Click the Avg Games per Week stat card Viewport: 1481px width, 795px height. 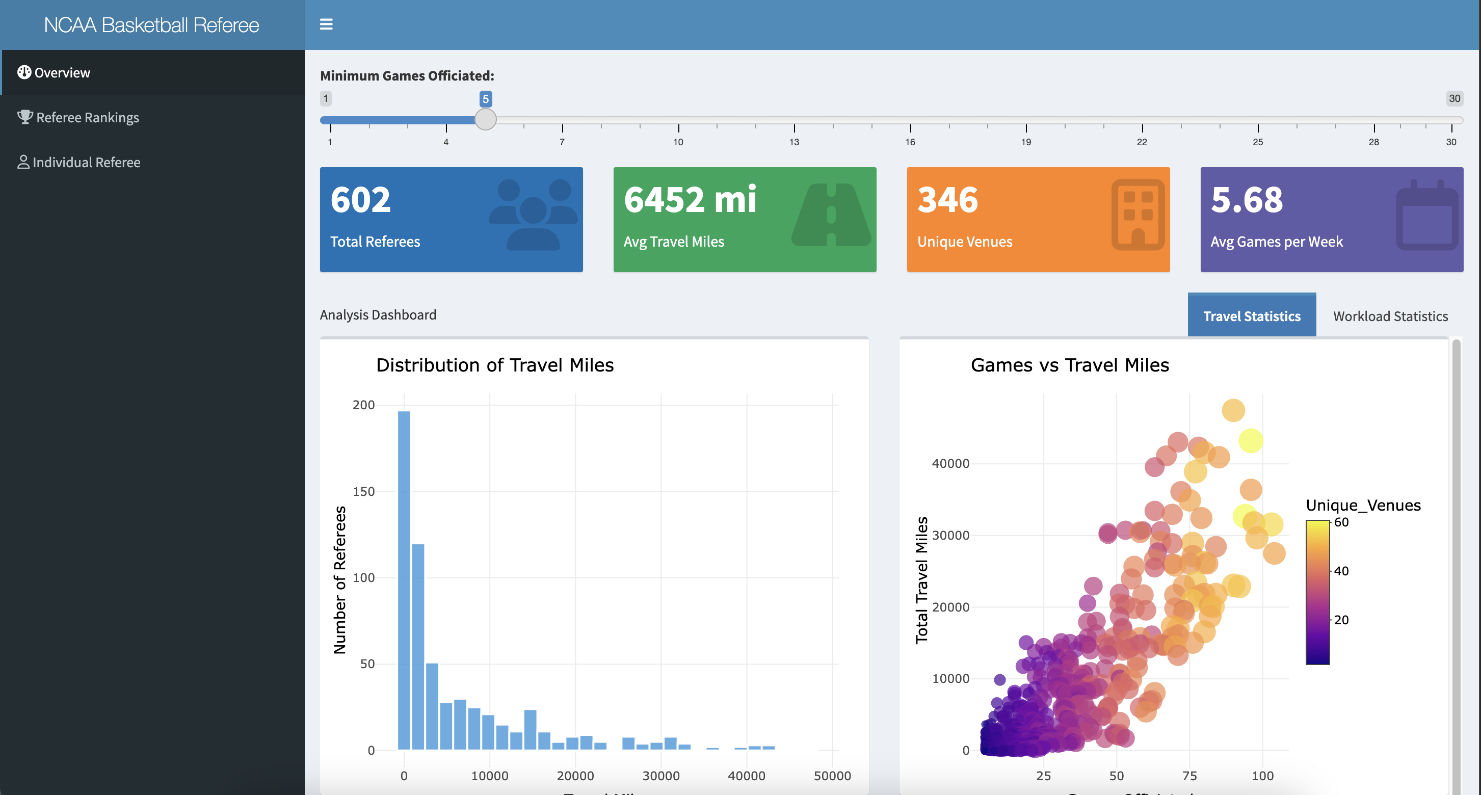[x=1332, y=220]
